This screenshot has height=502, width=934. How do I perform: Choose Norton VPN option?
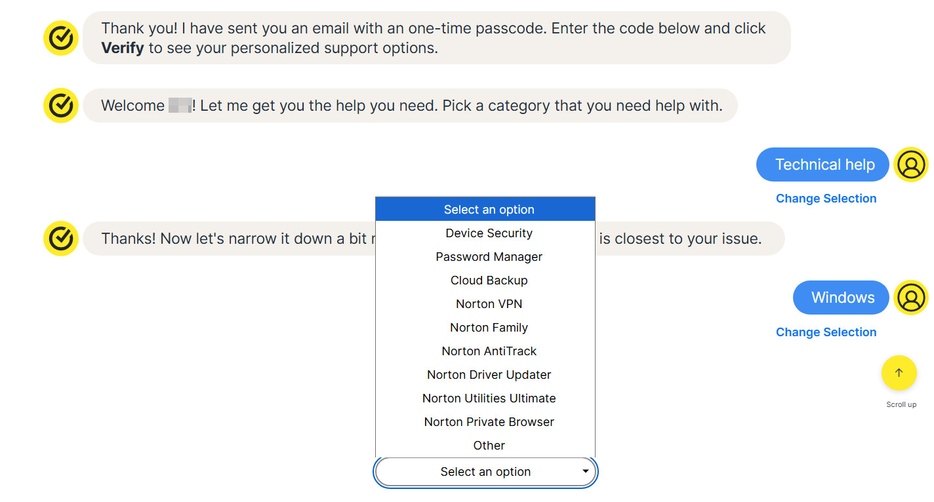pyautogui.click(x=489, y=304)
